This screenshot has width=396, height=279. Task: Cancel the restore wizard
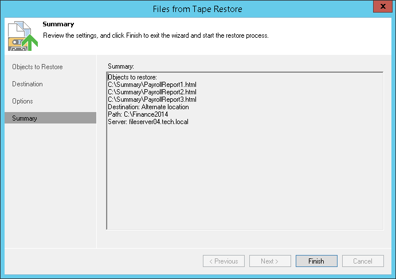[x=363, y=261]
